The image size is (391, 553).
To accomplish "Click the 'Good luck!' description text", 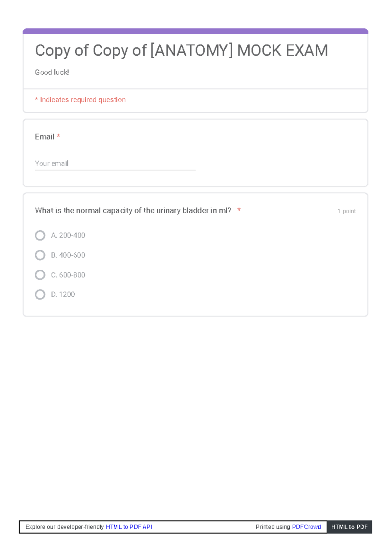I will click(x=52, y=72).
